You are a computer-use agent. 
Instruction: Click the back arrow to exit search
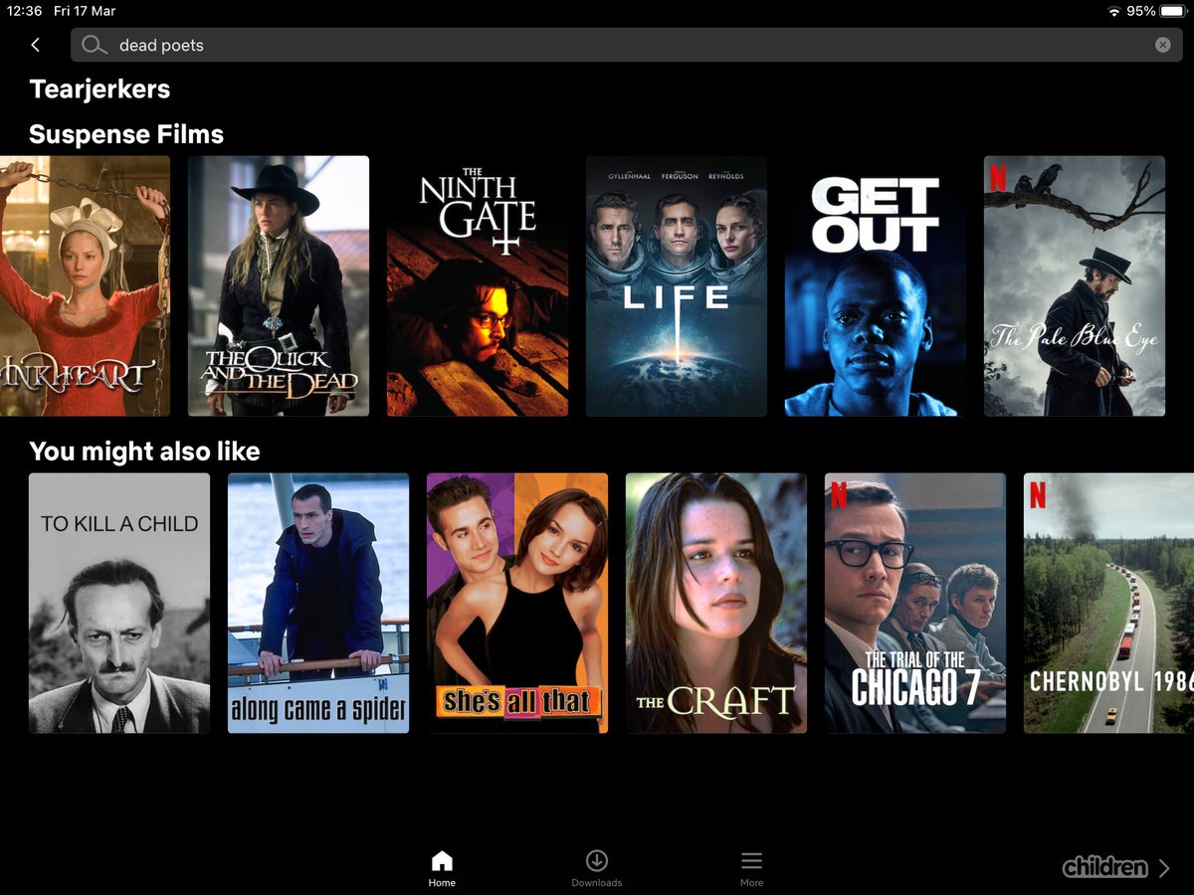click(x=35, y=45)
